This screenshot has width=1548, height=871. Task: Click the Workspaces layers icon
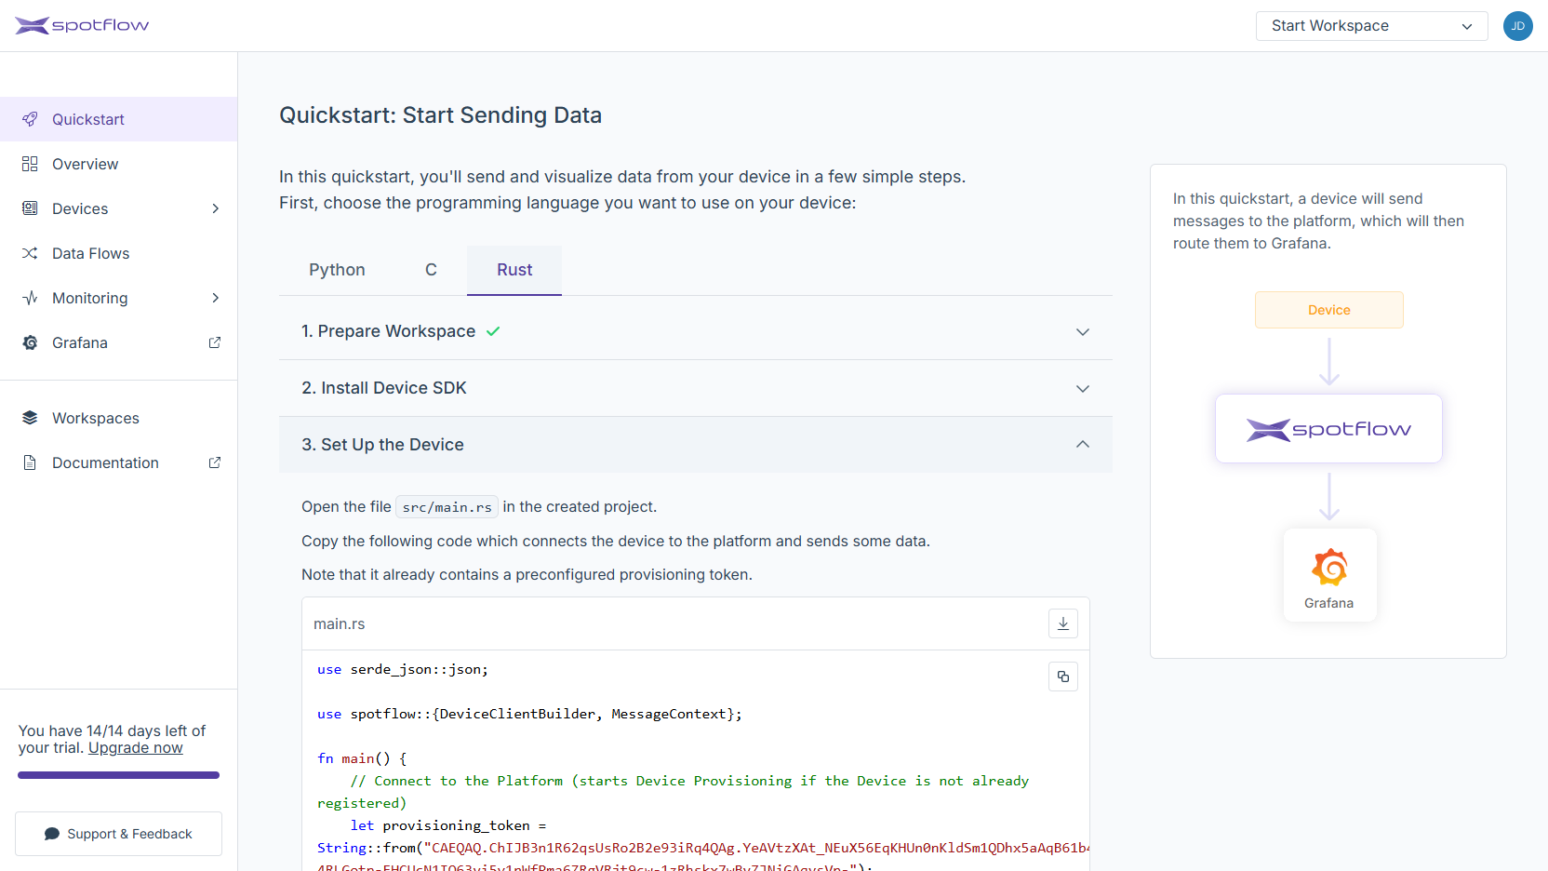[30, 418]
